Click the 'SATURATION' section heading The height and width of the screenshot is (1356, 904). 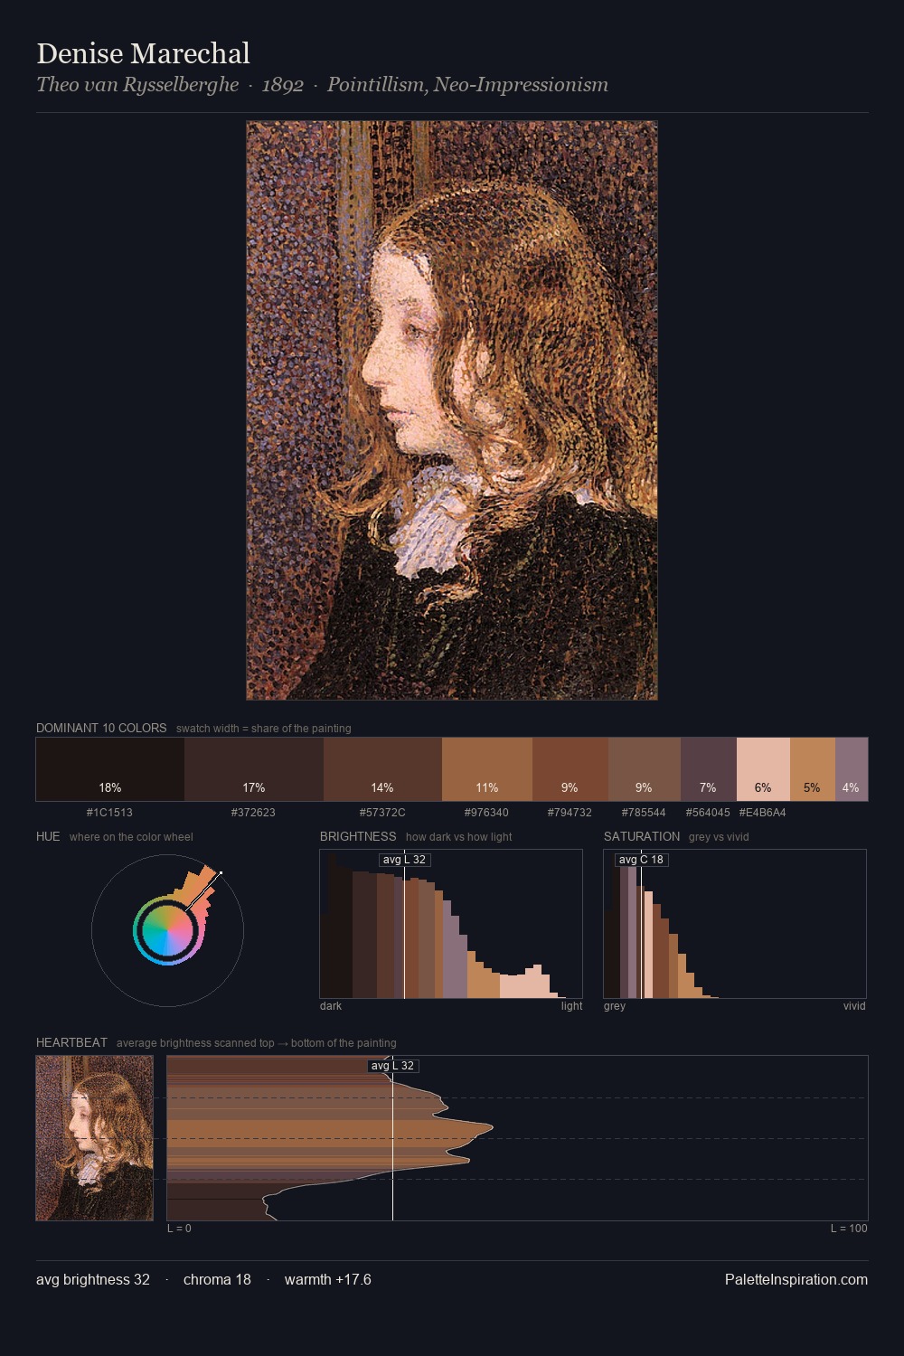pos(642,836)
